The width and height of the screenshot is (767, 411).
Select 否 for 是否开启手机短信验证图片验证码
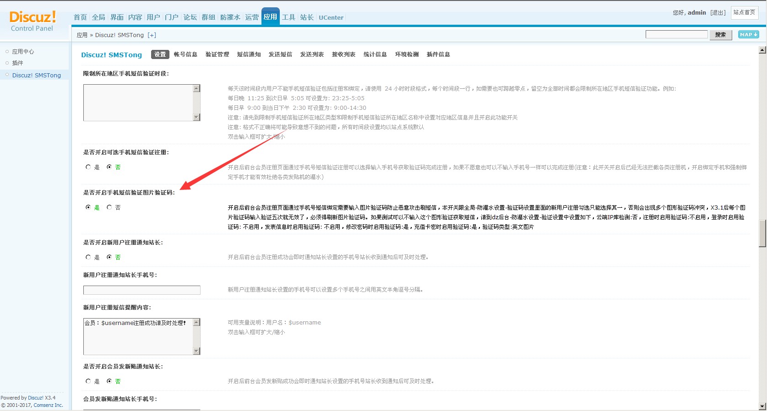109,207
